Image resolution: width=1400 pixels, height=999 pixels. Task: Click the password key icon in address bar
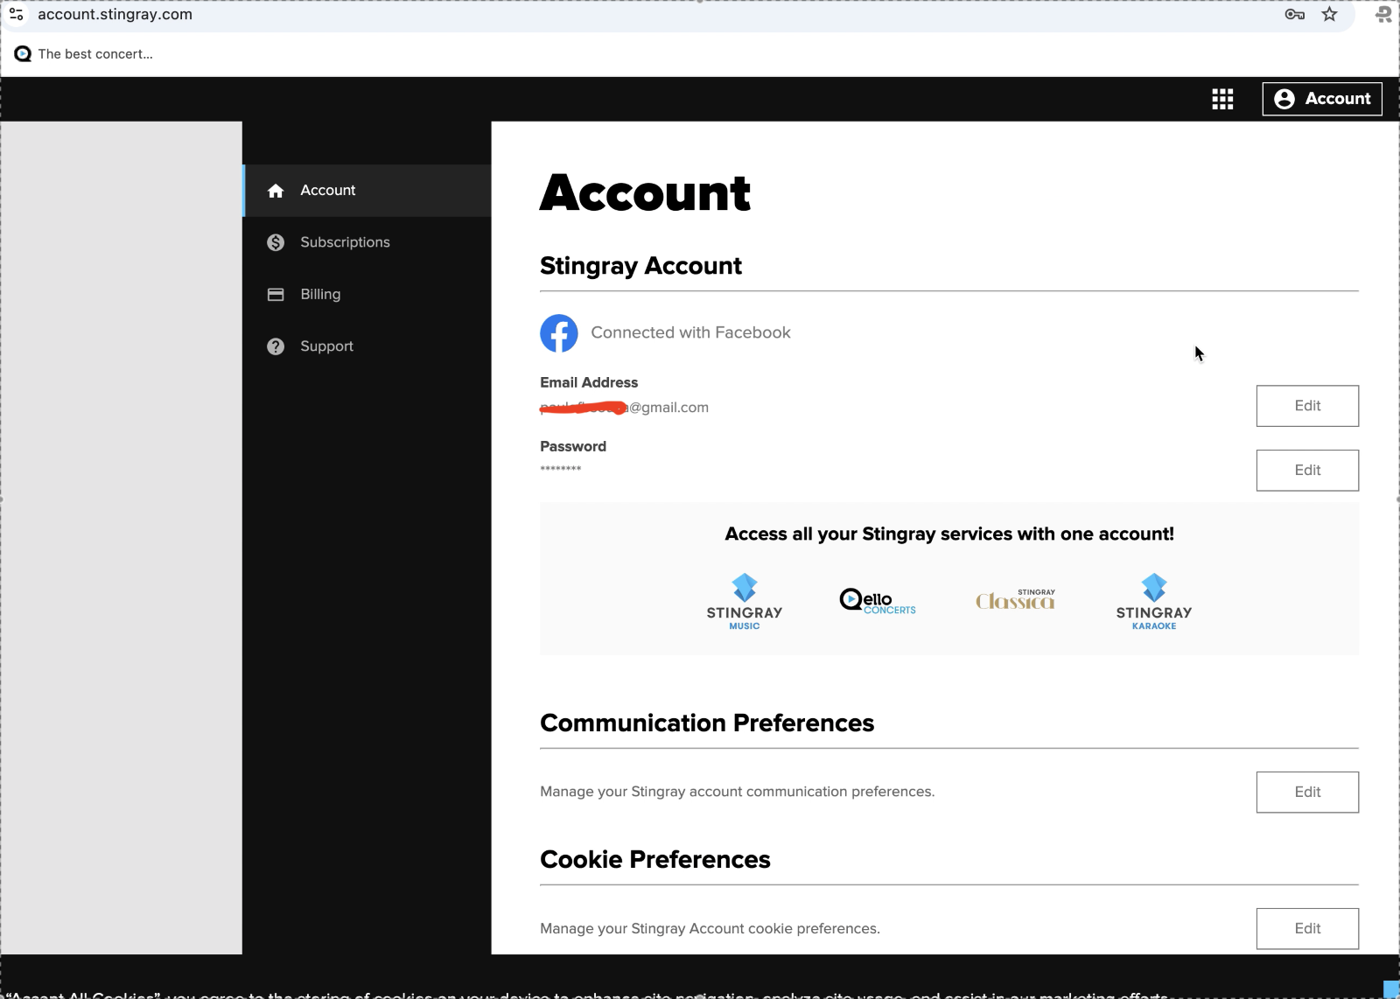click(1295, 14)
